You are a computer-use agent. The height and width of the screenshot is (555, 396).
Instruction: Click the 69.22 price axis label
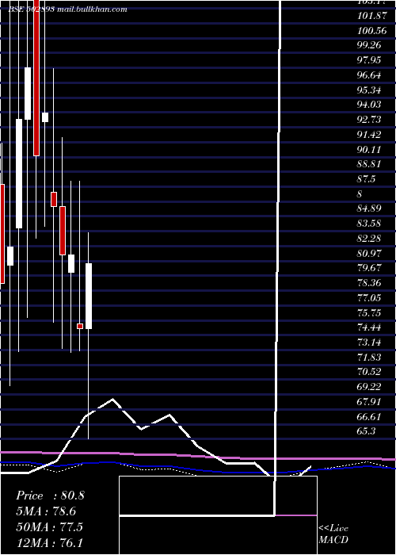point(370,387)
